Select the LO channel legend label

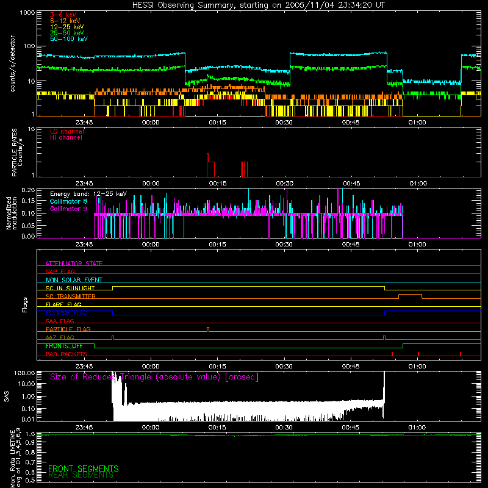pyautogui.click(x=67, y=131)
